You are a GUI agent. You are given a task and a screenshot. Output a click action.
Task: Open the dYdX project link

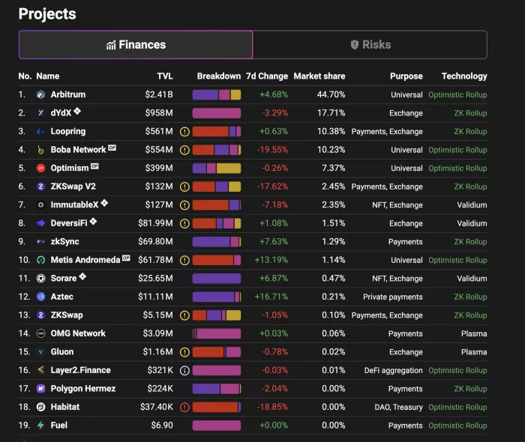click(x=61, y=113)
